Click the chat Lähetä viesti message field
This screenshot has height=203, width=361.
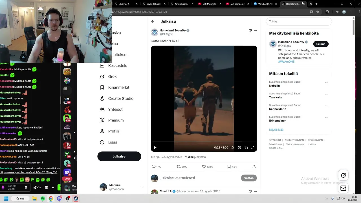click(15, 187)
